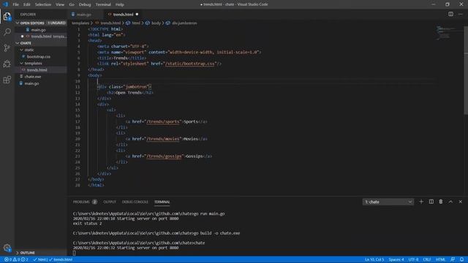Open the File menu
This screenshot has width=468, height=263.
16,4
